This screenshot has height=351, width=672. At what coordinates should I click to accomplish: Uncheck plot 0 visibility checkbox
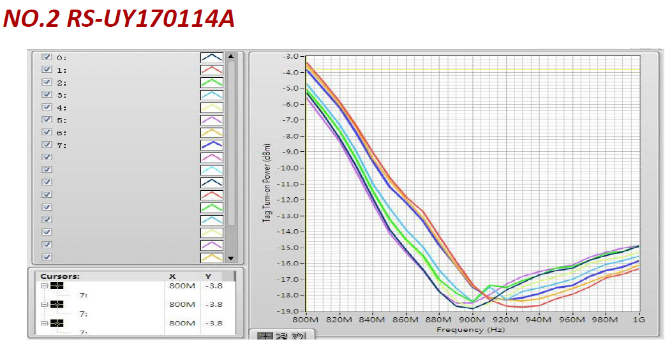[46, 57]
